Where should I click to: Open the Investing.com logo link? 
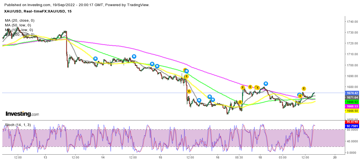coord(22,114)
